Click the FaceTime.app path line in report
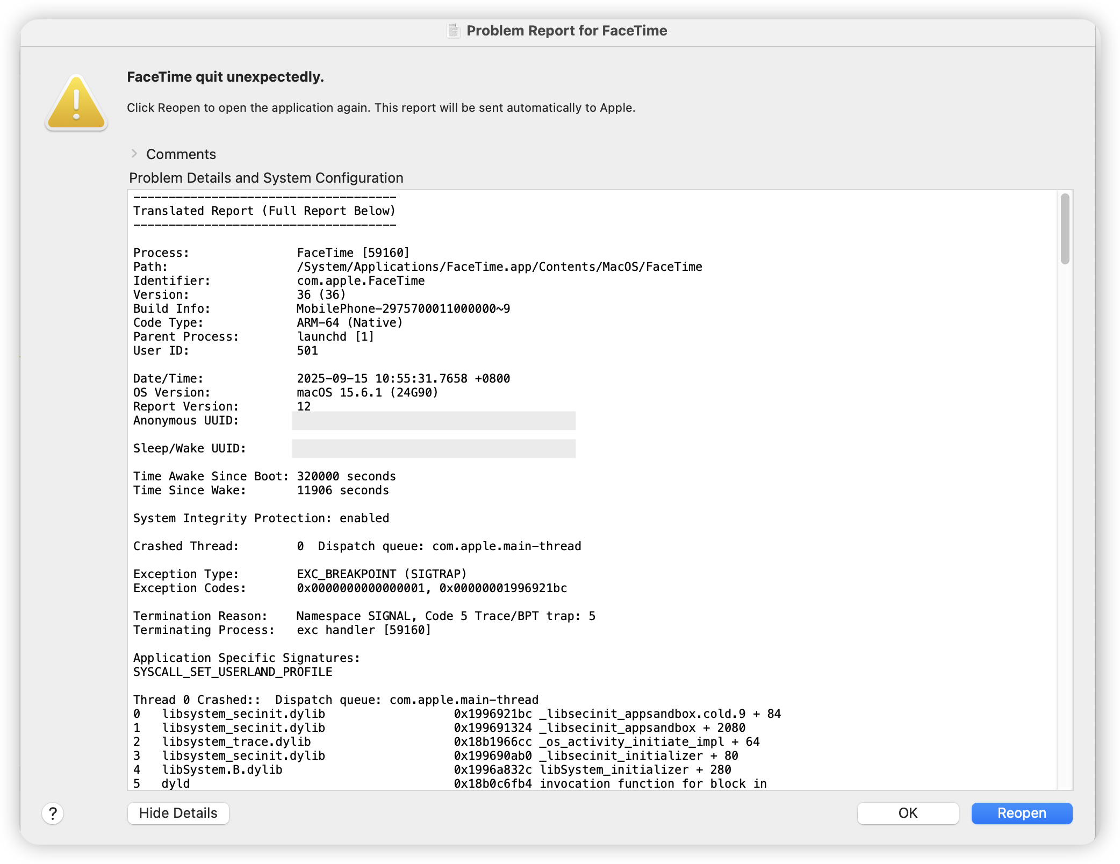The image size is (1120, 864). [499, 267]
